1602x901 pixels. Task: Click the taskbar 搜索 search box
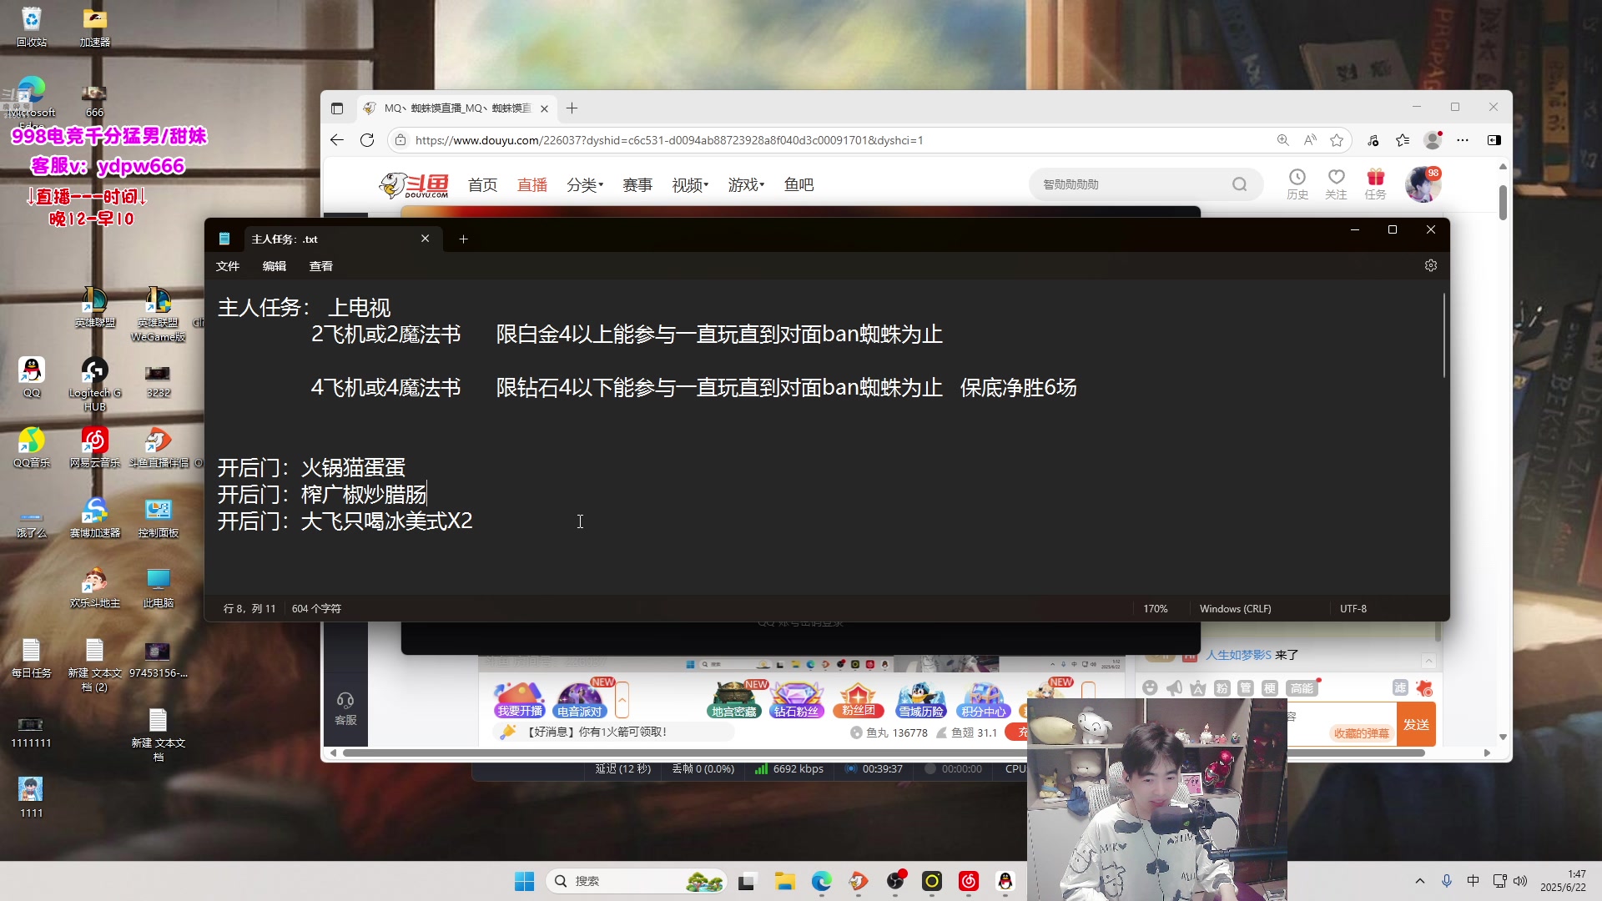coord(636,881)
